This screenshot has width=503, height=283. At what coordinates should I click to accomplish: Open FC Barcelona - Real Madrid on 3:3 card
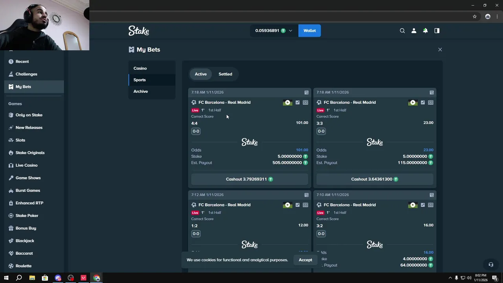[x=350, y=103]
